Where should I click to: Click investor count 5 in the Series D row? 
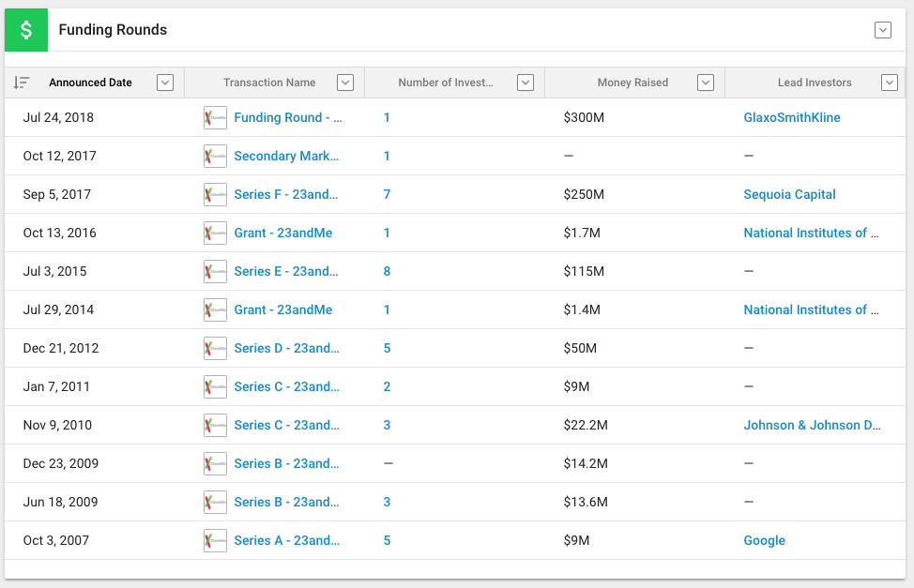click(387, 349)
